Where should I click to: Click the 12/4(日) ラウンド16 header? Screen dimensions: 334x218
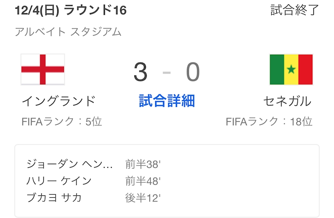point(70,11)
